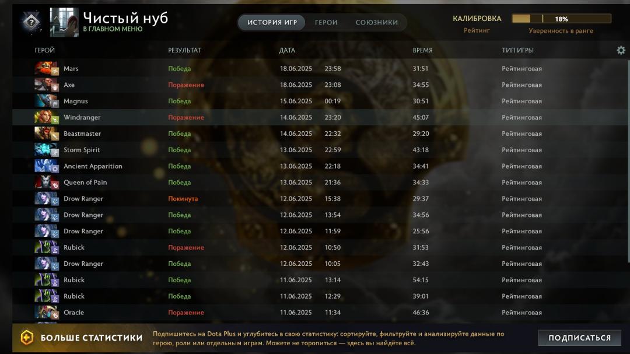Click the Уверенность в ранге progress bar
Screen dimensions: 630x354
point(561,19)
